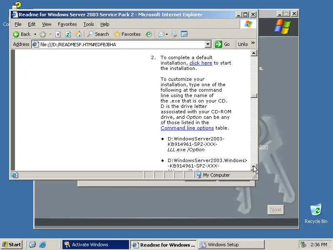Open the Mail dropdown arrow
Image resolution: width=333 pixels, height=250 pixels.
click(167, 34)
